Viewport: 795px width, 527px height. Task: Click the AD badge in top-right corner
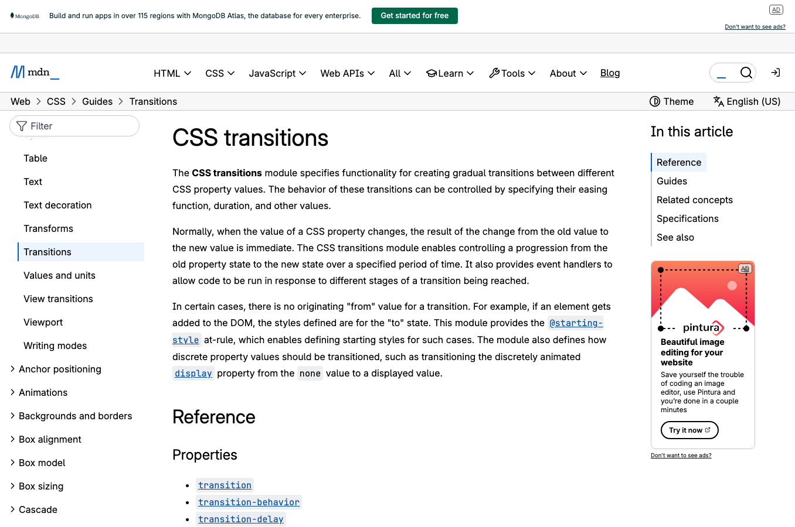[776, 9]
